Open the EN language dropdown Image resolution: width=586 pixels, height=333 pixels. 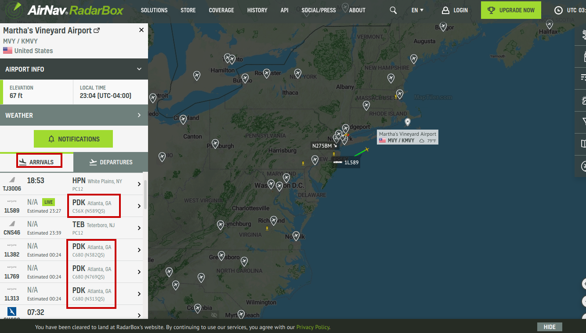417,10
